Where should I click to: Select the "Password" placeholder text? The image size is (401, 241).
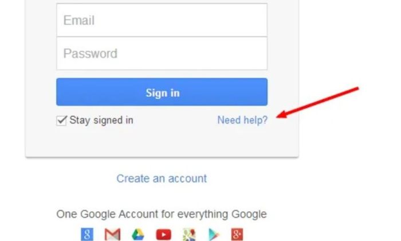(x=91, y=53)
